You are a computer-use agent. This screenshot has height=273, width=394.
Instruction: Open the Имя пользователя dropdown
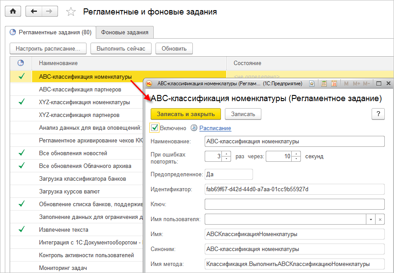point(370,218)
